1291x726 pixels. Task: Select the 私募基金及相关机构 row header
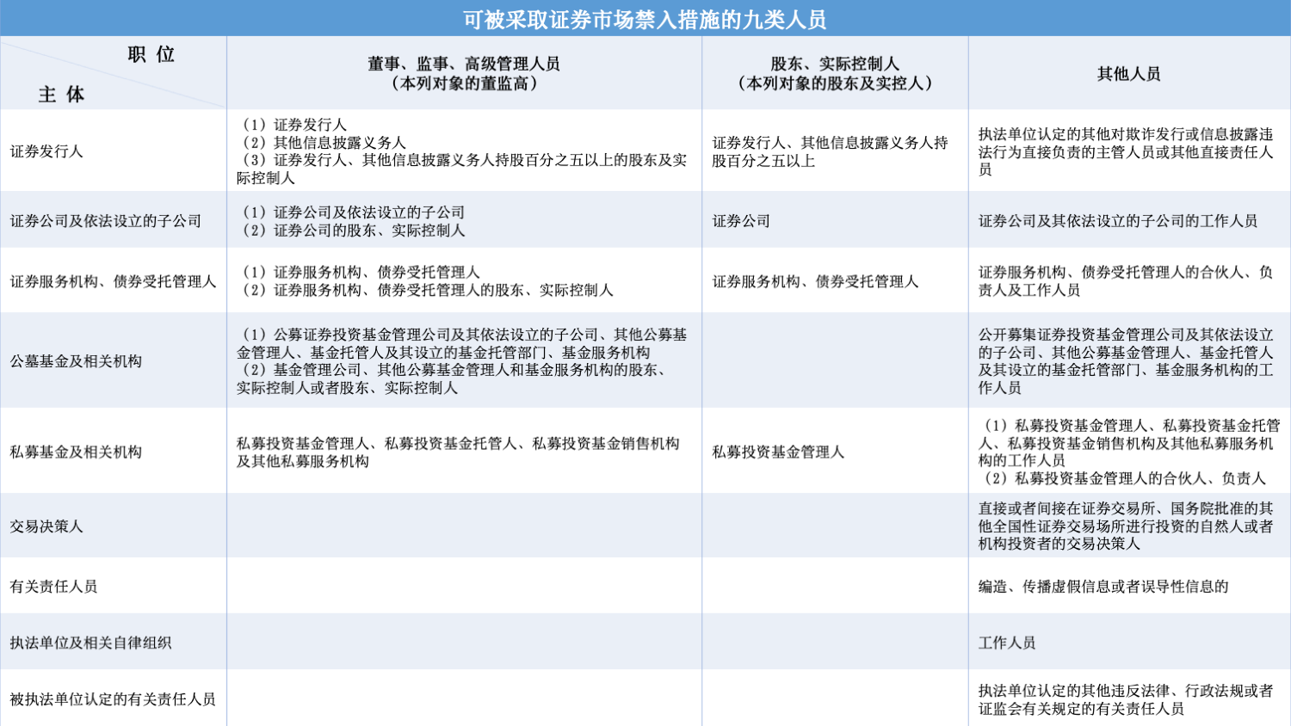pos(76,452)
